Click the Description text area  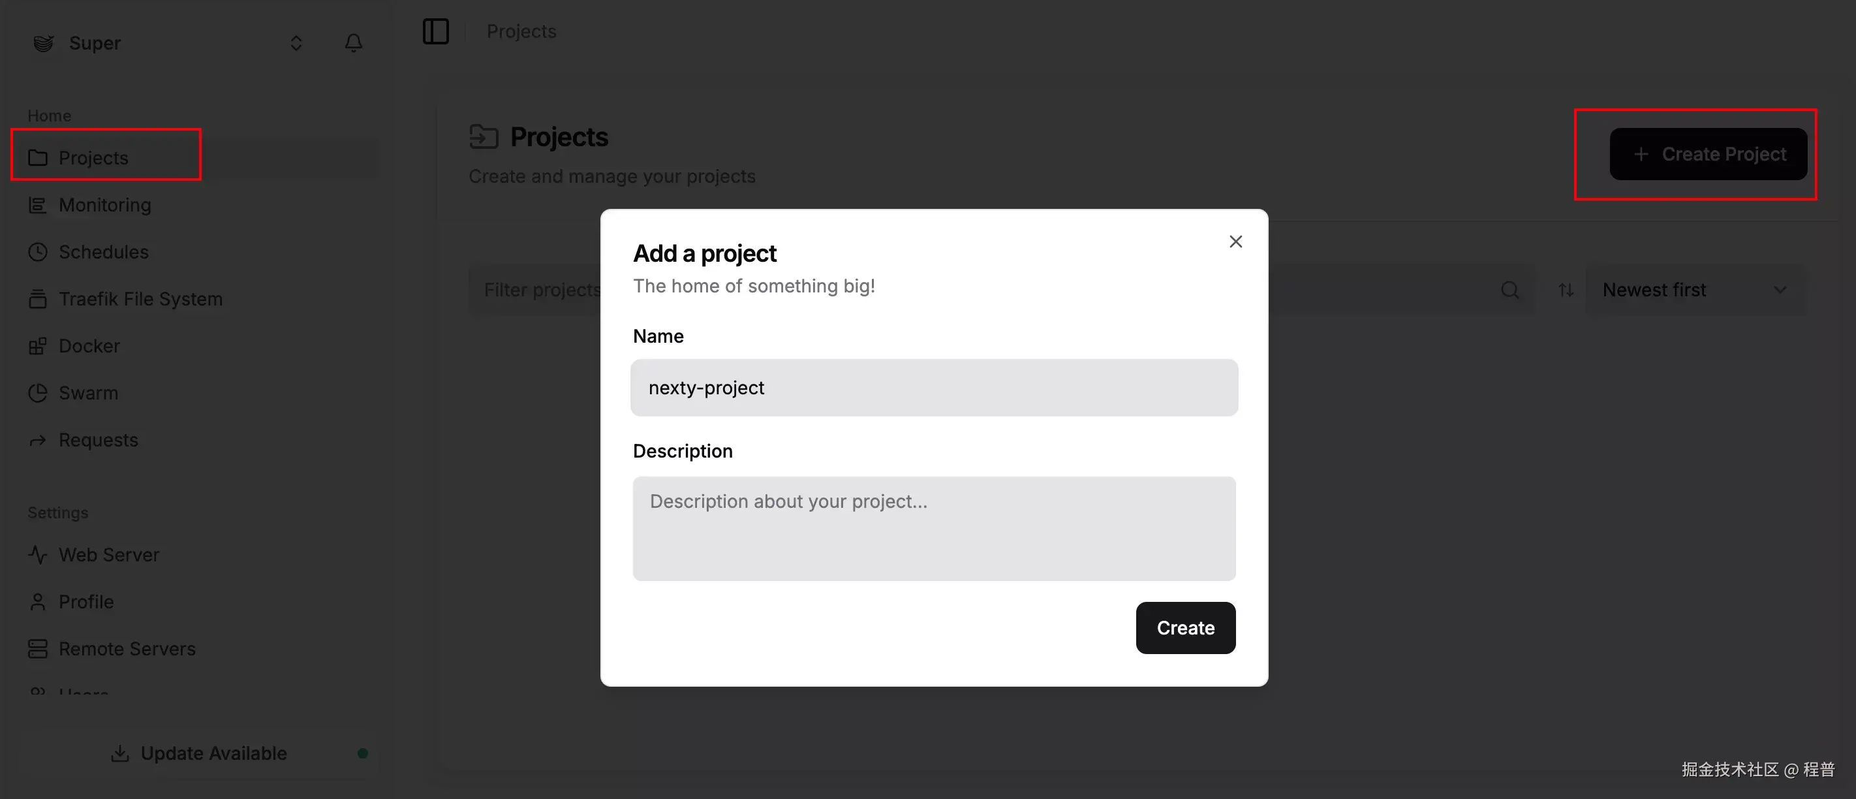pyautogui.click(x=934, y=528)
